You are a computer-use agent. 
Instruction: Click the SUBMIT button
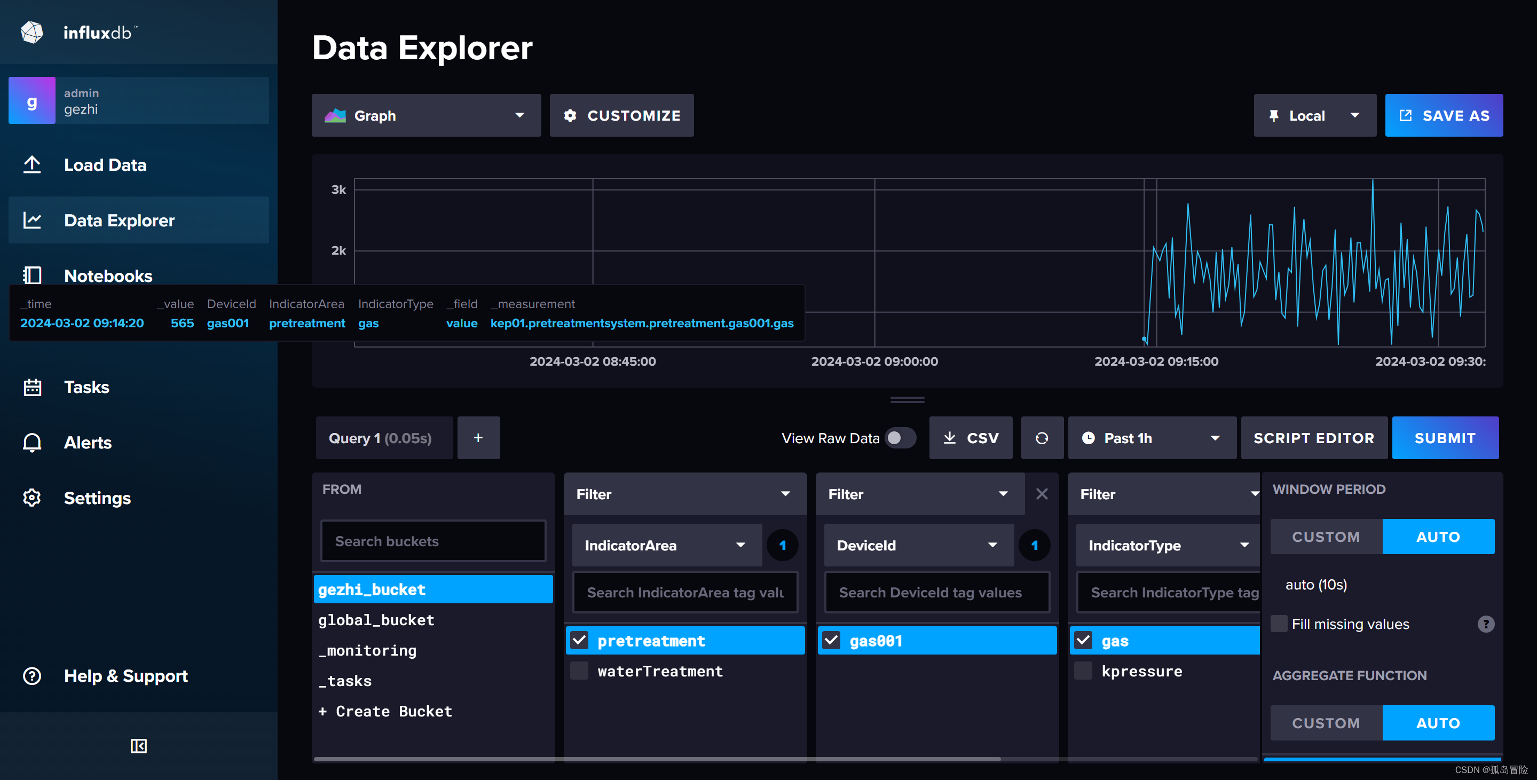point(1445,437)
